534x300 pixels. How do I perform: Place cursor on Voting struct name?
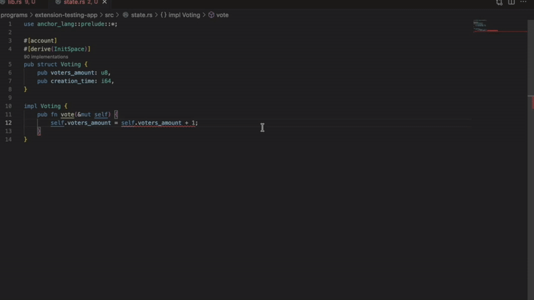71,65
